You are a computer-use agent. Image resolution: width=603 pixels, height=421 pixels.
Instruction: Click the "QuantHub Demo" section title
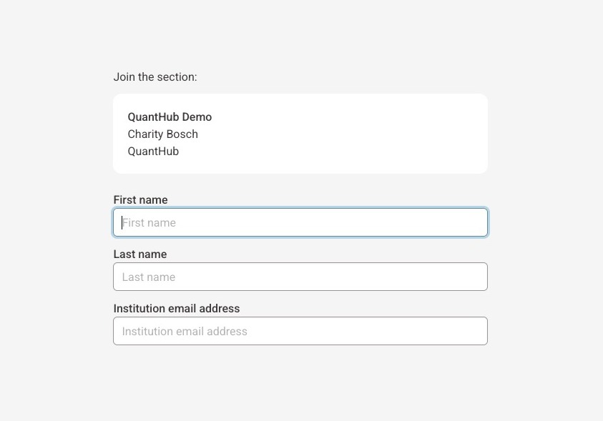click(170, 117)
